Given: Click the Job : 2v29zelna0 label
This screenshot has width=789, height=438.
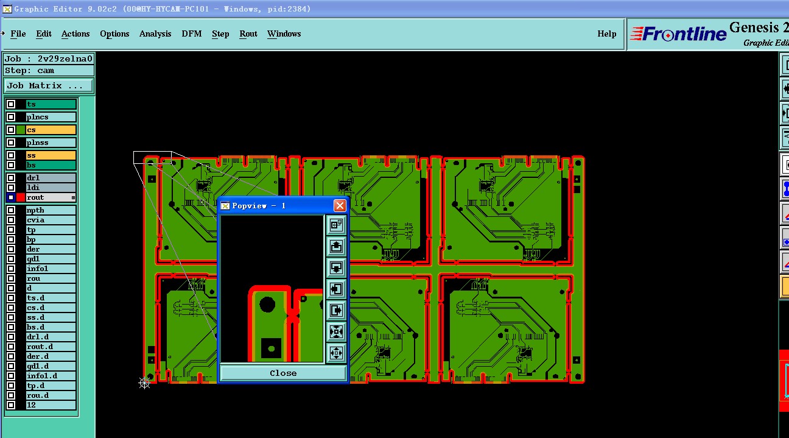Looking at the screenshot, I should [x=49, y=59].
